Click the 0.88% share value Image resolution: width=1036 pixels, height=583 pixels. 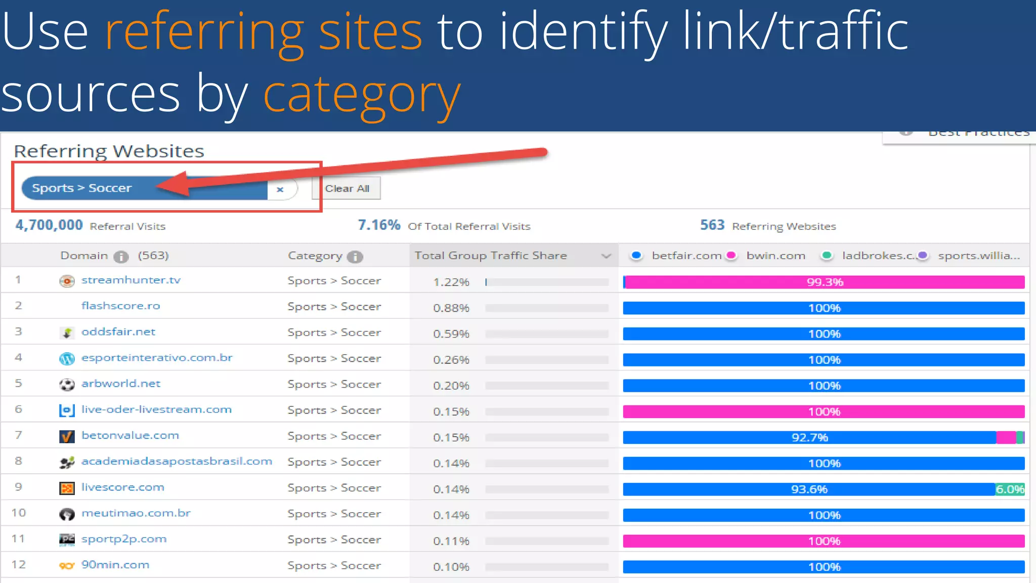(x=451, y=308)
